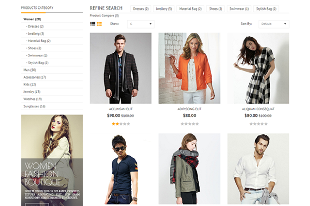Viewport: 310px width, 206px height.
Task: Click the ALIQUAM CONSEQUAT product title
Action: [x=258, y=109]
